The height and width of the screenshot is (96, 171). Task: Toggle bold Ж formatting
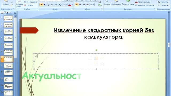(41, 5)
